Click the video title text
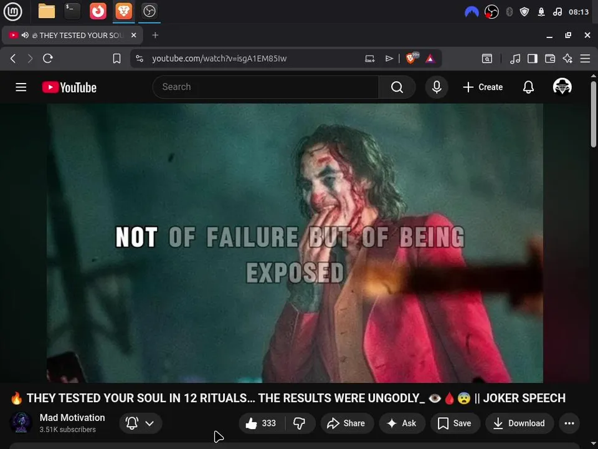 point(288,398)
